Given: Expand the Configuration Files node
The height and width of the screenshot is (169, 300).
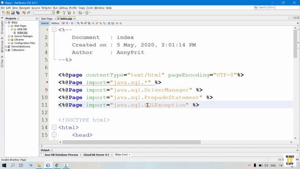Looking at the screenshot, I should pos(9,43).
